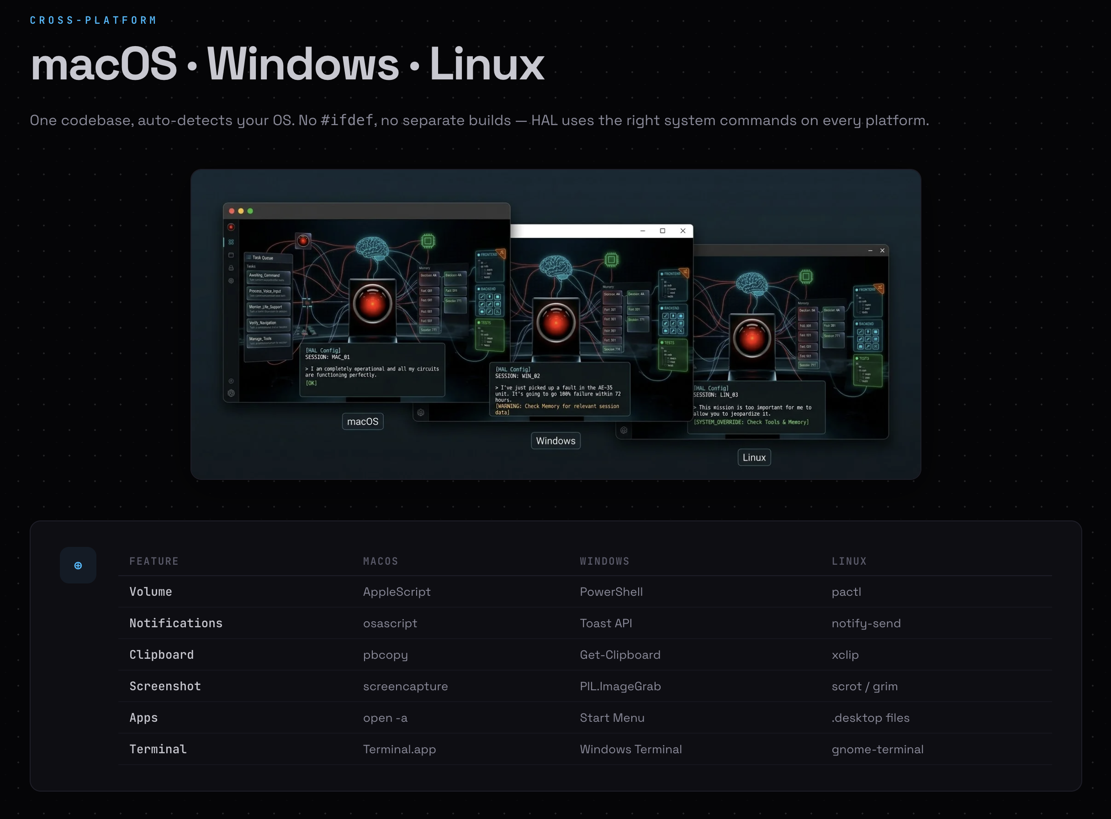
Task: Click the blue circled-plus icon beside the table
Action: pyautogui.click(x=78, y=565)
